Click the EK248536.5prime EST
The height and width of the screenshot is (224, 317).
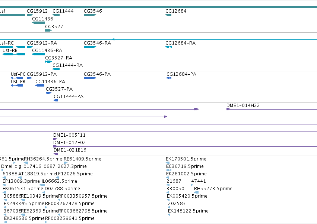pos(6,222)
